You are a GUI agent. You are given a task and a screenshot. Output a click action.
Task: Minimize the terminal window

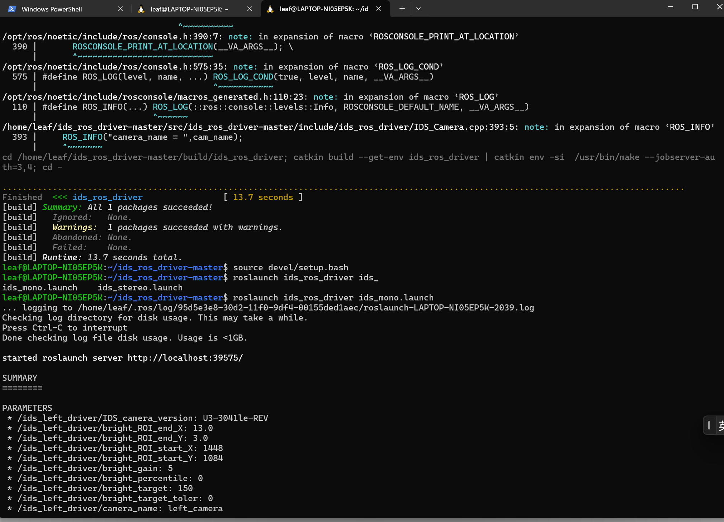click(x=670, y=7)
